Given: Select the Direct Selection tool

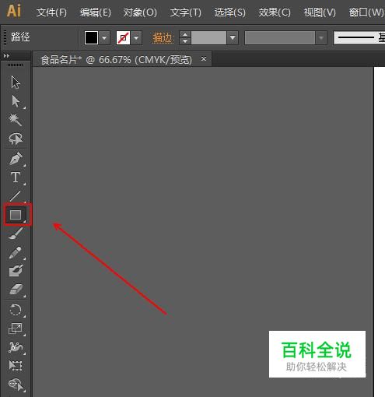Looking at the screenshot, I should pyautogui.click(x=16, y=101).
